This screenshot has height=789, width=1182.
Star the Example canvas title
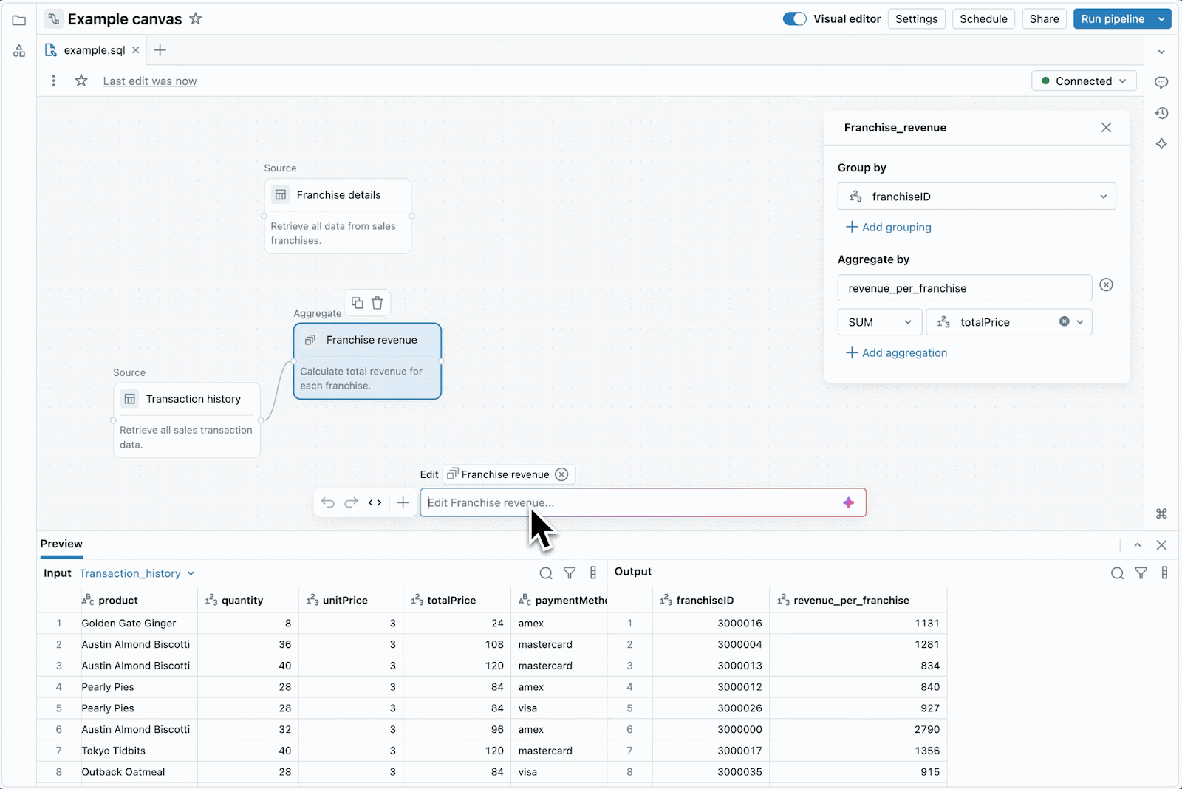(x=196, y=19)
